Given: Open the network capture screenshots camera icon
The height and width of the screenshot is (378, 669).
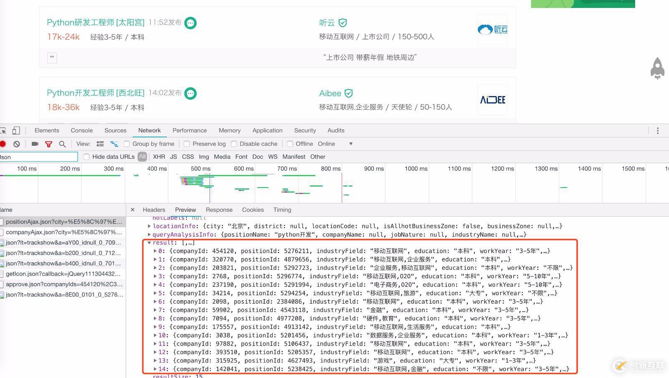Looking at the screenshot, I should click(35, 144).
